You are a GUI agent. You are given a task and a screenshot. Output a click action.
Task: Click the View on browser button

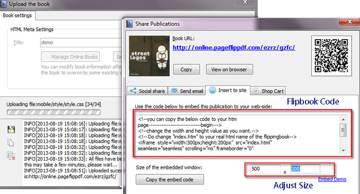(229, 69)
